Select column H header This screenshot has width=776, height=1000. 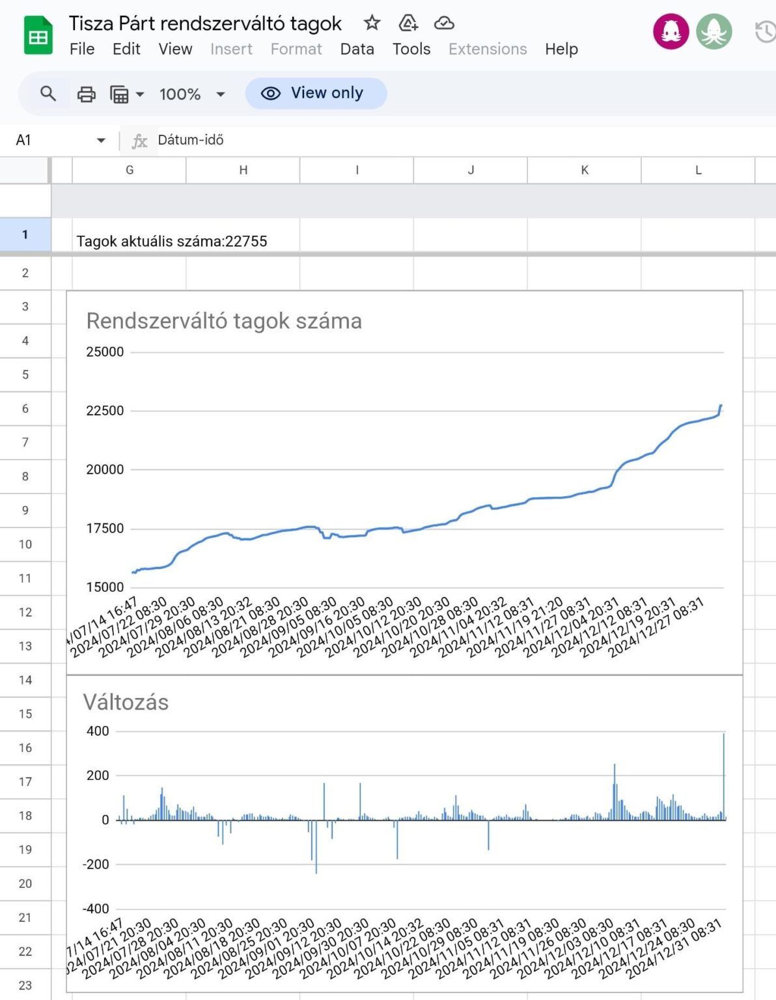[x=243, y=170]
